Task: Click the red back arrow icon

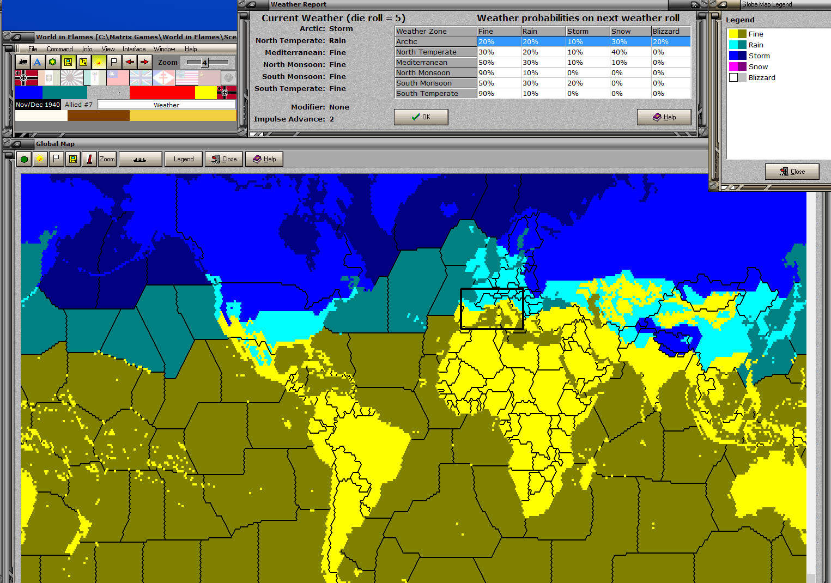Action: 129,62
